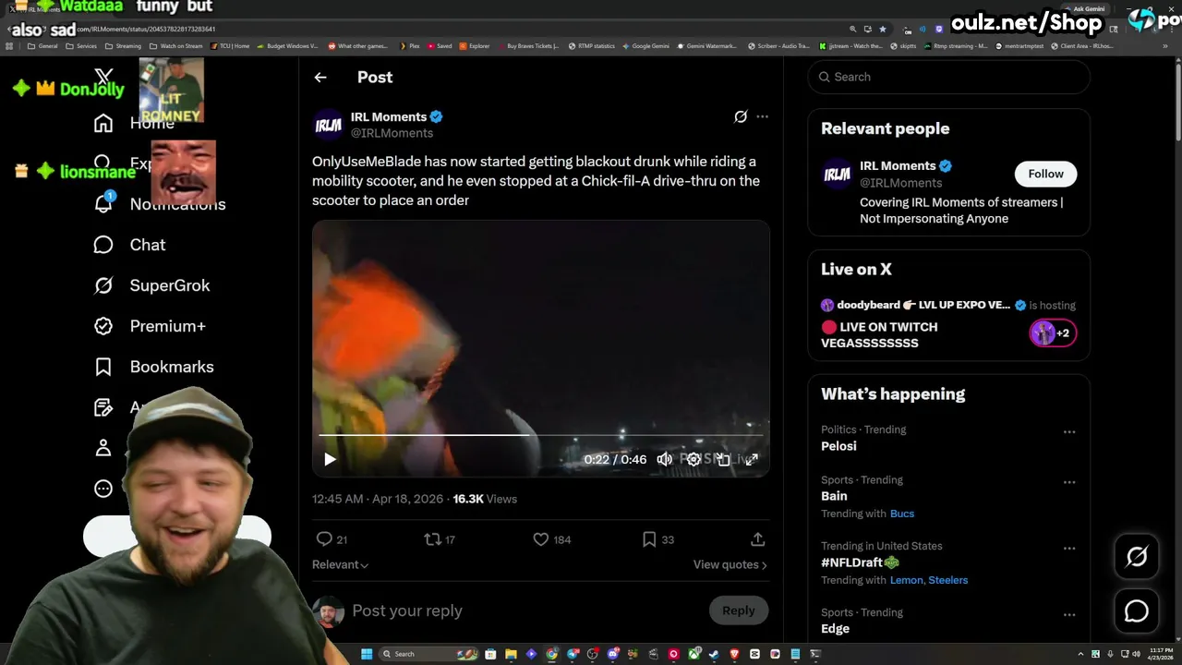Click Windows Start button
The width and height of the screenshot is (1182, 665).
click(x=367, y=654)
